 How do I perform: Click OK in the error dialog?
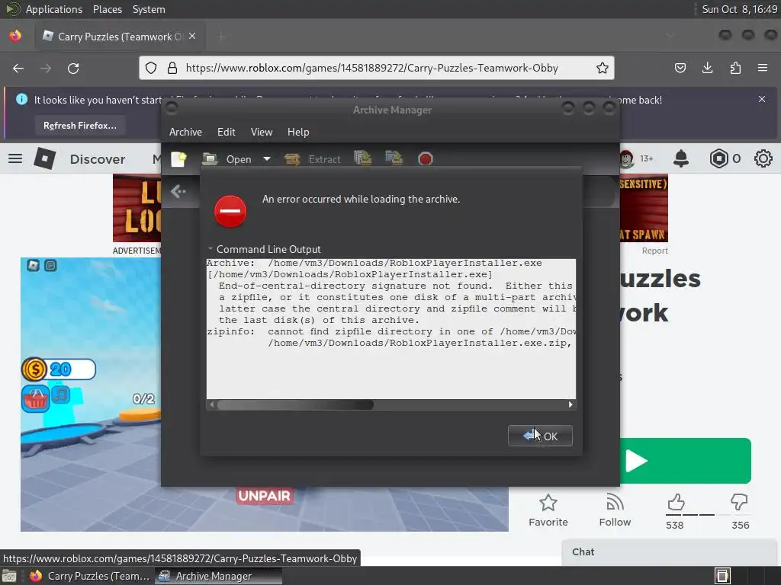[x=540, y=436]
